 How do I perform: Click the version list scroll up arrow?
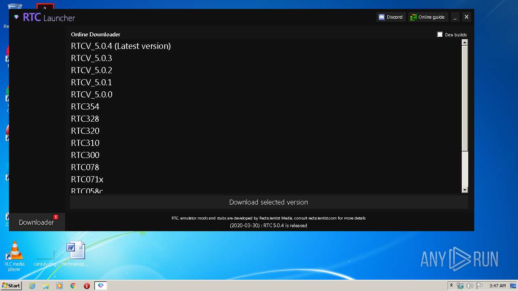coord(465,42)
